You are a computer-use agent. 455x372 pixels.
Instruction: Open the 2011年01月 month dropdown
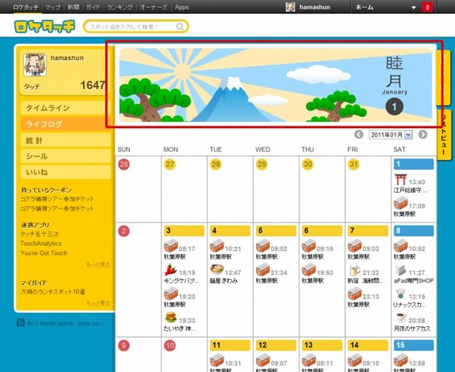[x=391, y=135]
